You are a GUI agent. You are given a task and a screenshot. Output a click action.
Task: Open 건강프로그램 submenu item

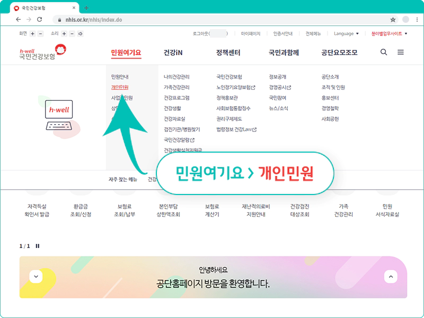pyautogui.click(x=176, y=98)
